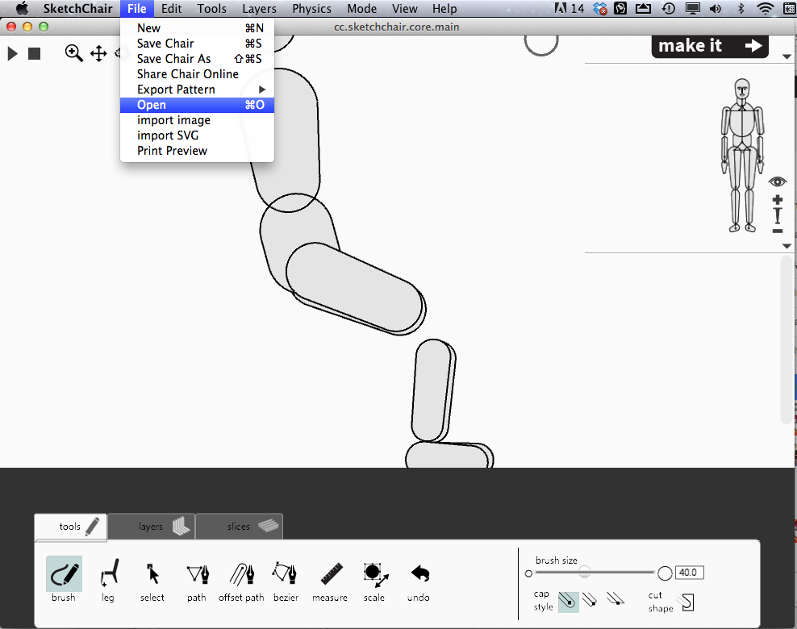Screen dimensions: 797x629
Task: Choose New from File menu
Action: [x=197, y=28]
